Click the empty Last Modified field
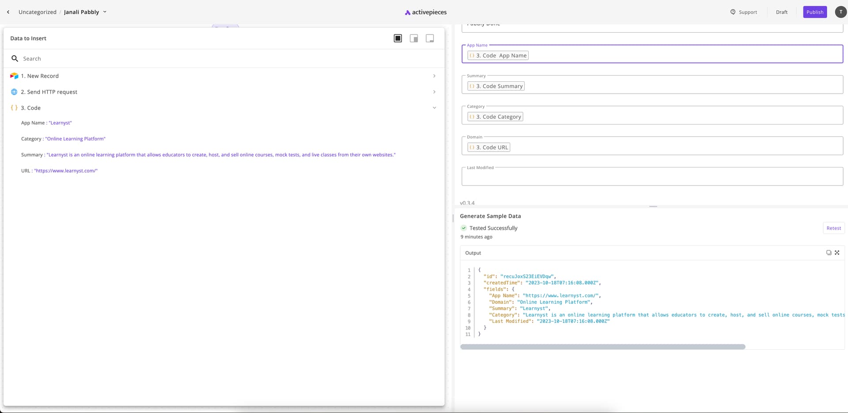 point(652,176)
